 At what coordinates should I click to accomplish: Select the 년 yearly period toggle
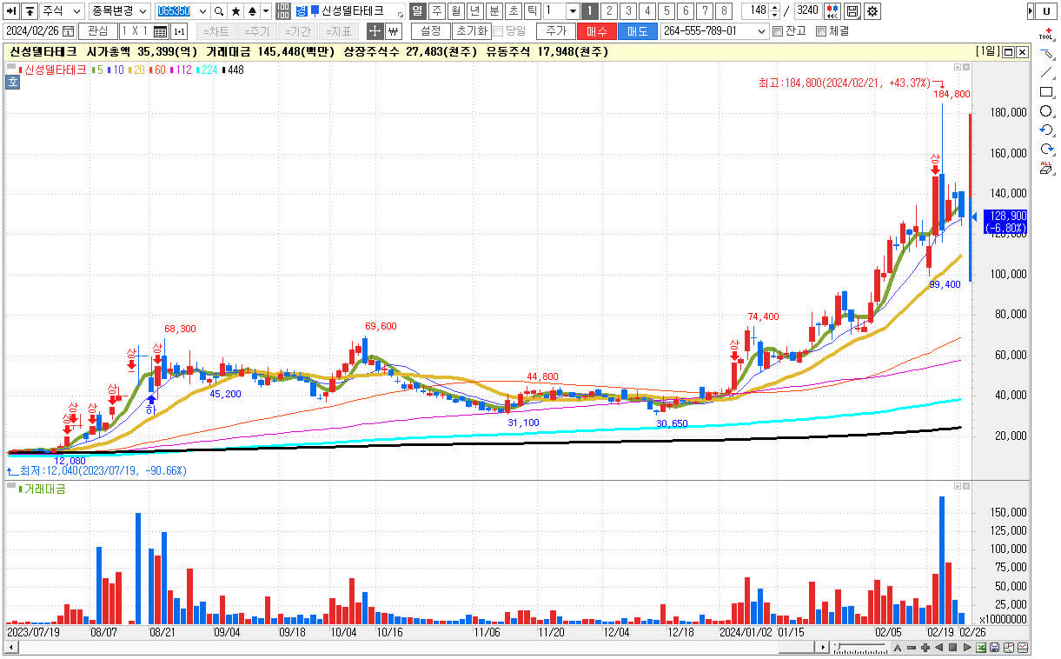coord(474,11)
